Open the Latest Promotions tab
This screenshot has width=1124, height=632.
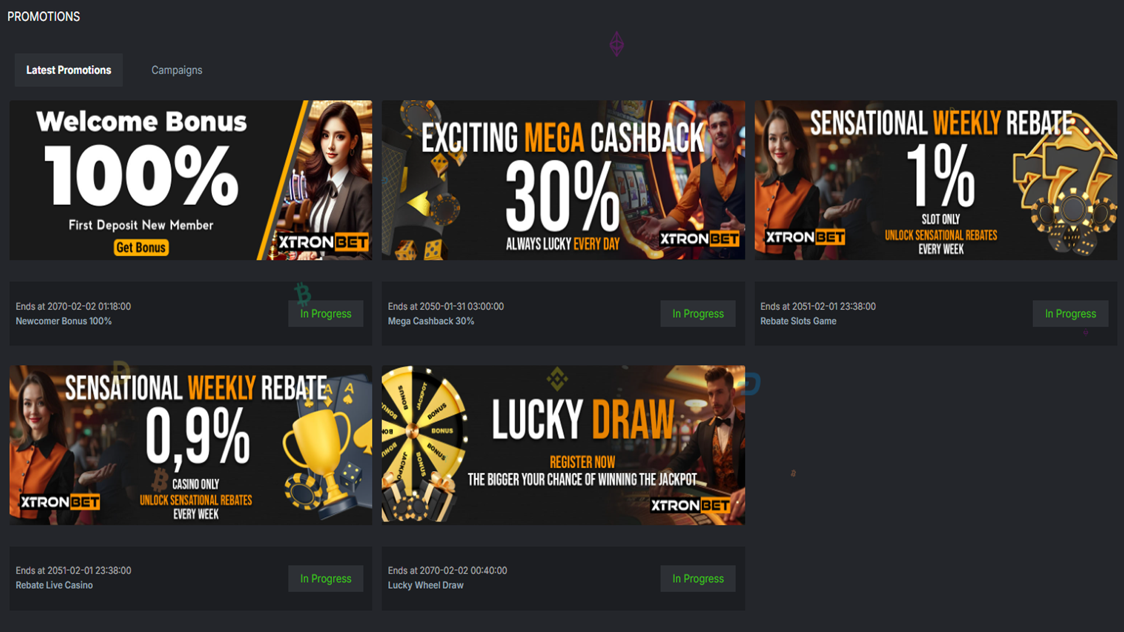pos(68,70)
